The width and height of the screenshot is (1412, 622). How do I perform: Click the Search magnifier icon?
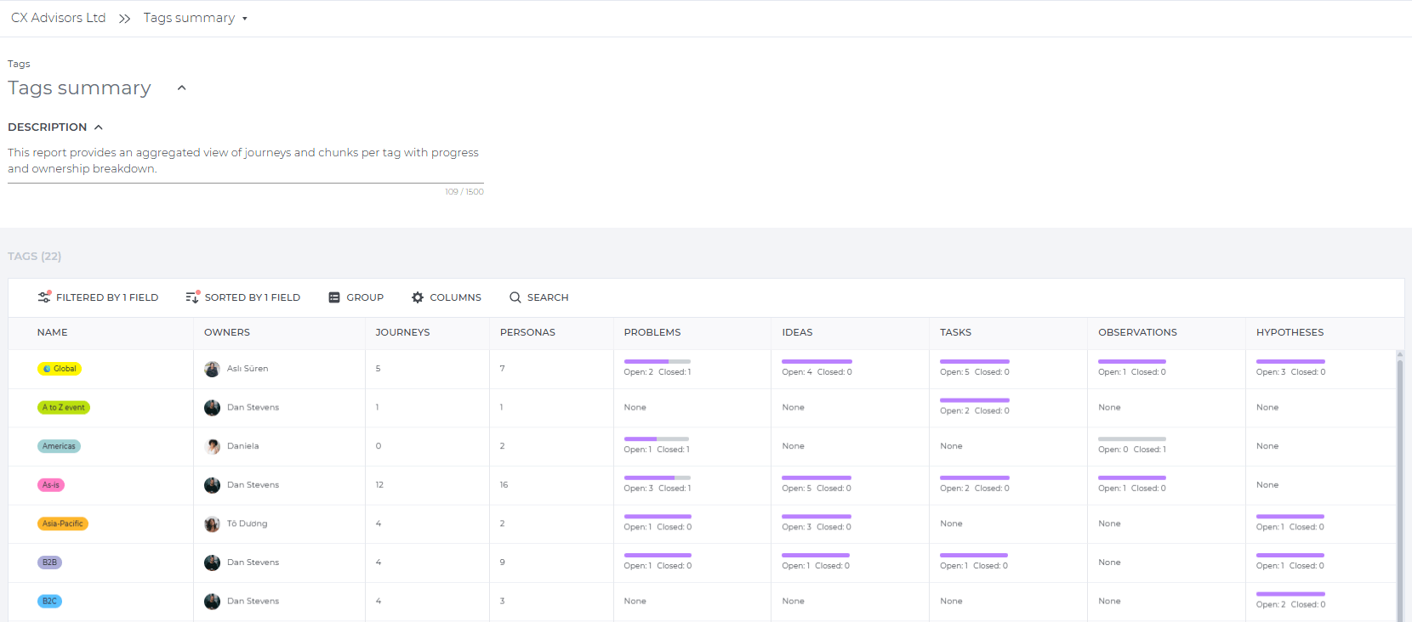click(515, 297)
